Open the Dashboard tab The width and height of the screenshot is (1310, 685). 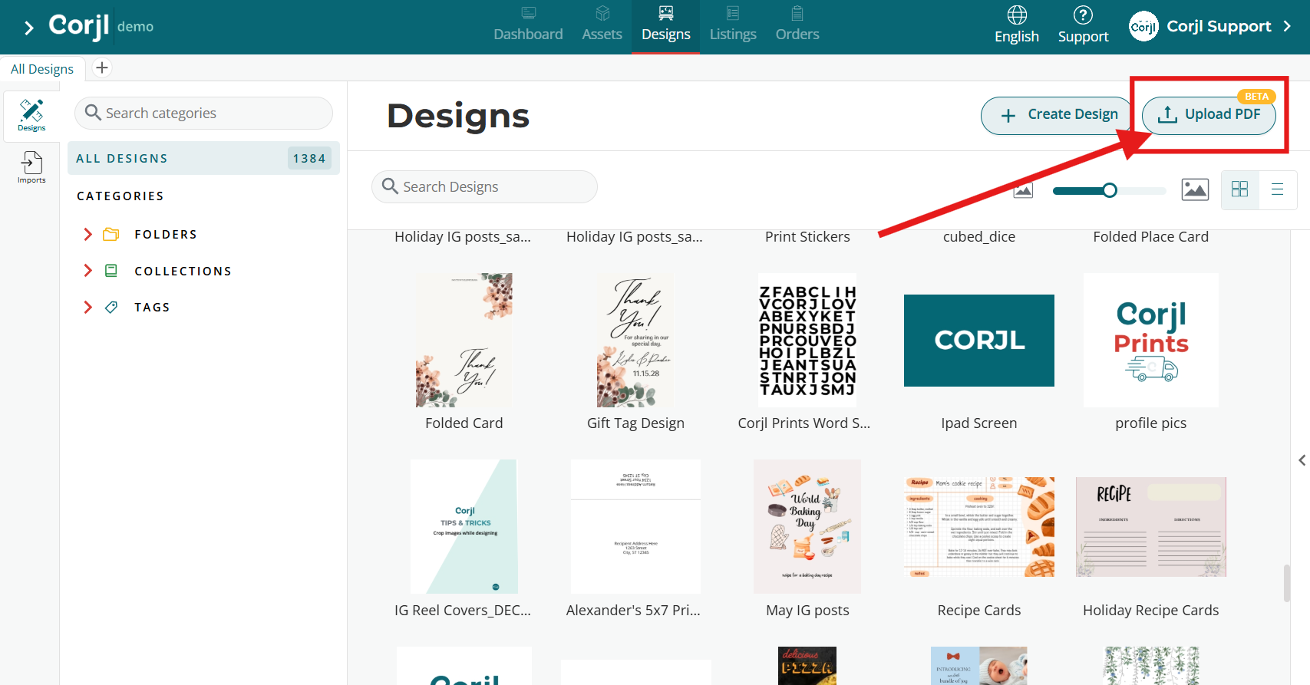528,25
